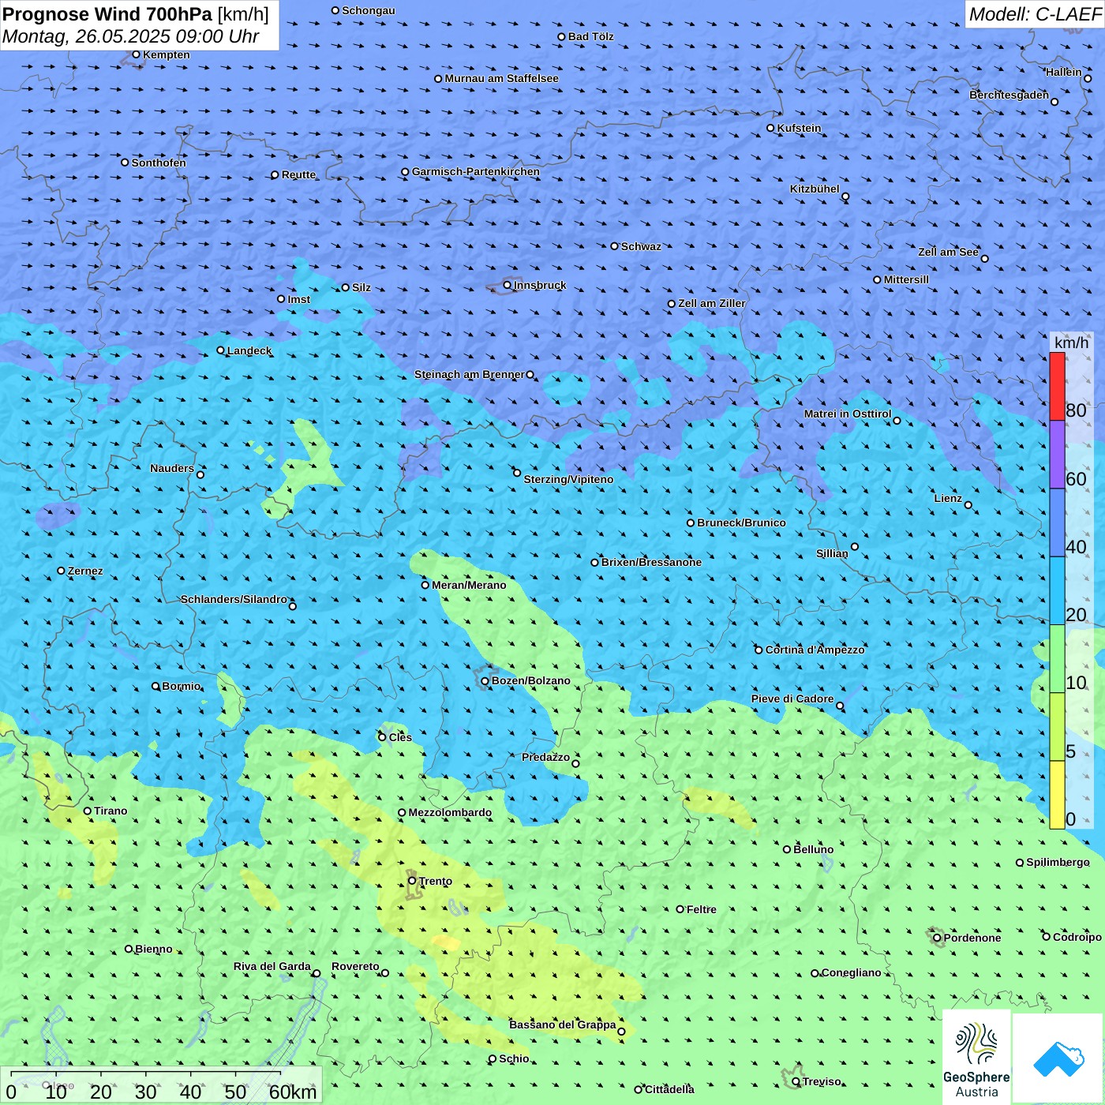Click the Kufstein location dot

coord(771,128)
